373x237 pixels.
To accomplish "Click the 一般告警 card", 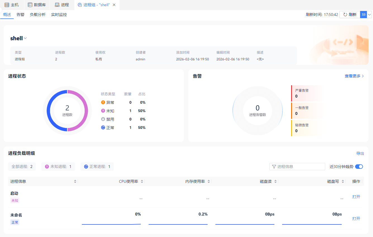I will click(x=307, y=111).
